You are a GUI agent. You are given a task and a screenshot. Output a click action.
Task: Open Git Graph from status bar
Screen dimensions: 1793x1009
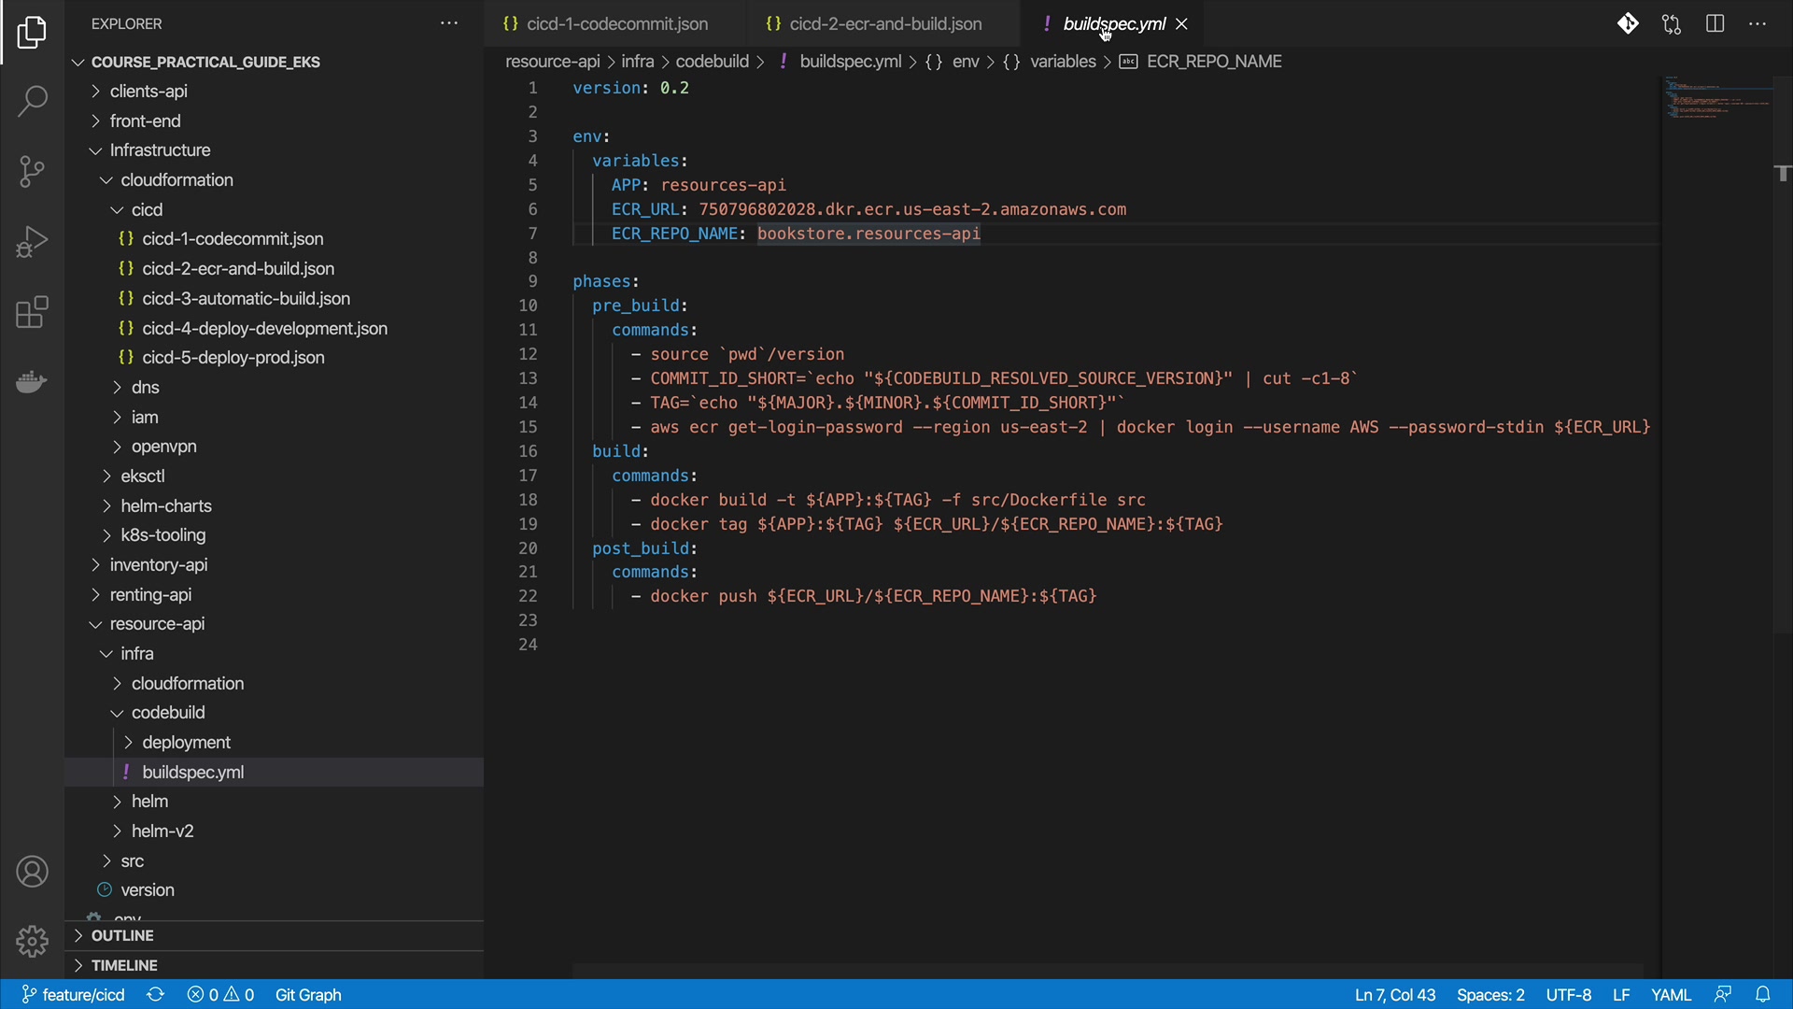pyautogui.click(x=308, y=995)
